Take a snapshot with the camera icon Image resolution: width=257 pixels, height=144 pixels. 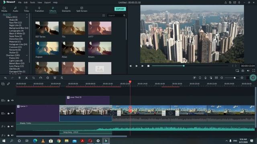(x=243, y=71)
